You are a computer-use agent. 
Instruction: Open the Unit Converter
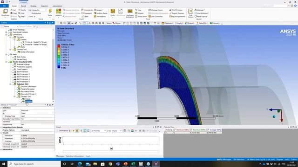click(156, 17)
